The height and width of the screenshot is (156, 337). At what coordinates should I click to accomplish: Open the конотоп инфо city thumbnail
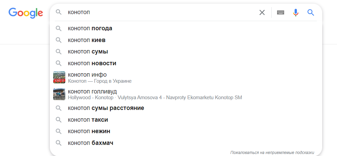59,77
